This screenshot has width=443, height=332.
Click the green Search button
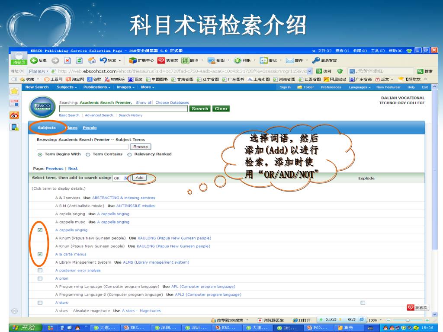click(x=200, y=109)
